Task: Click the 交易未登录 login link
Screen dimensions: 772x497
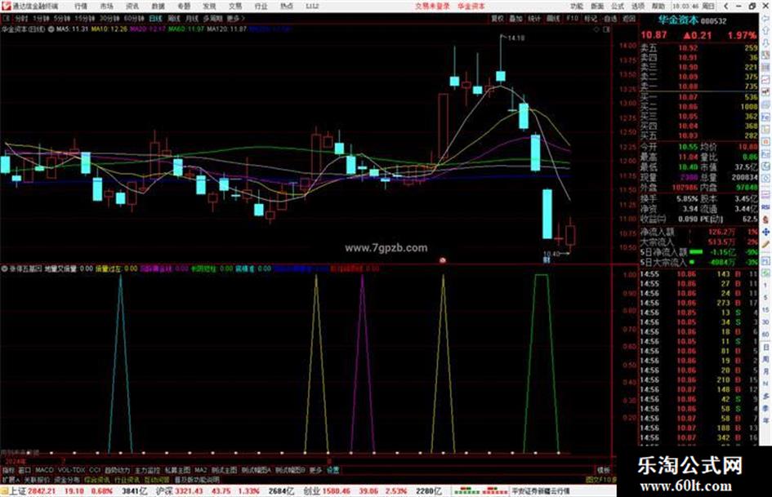Action: (x=432, y=7)
